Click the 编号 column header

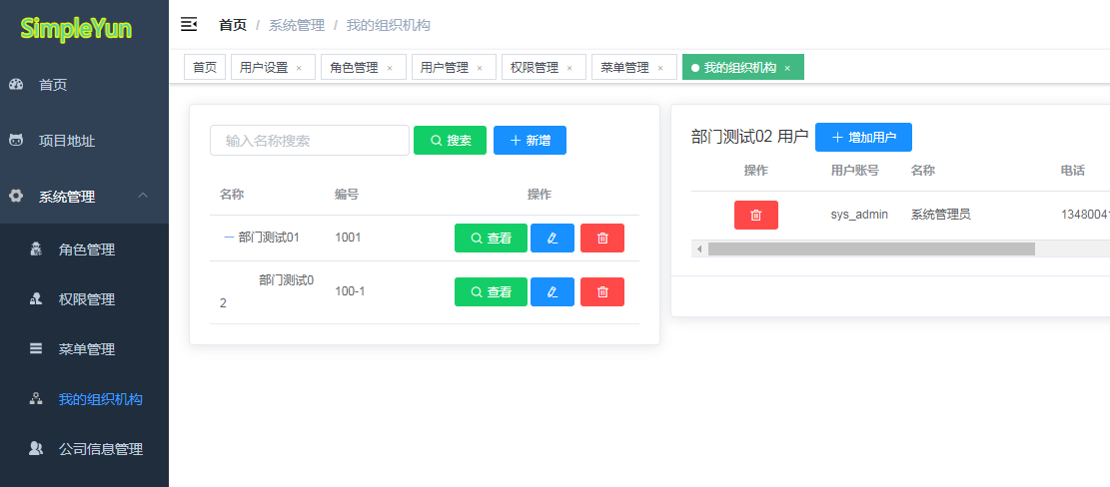click(x=346, y=194)
